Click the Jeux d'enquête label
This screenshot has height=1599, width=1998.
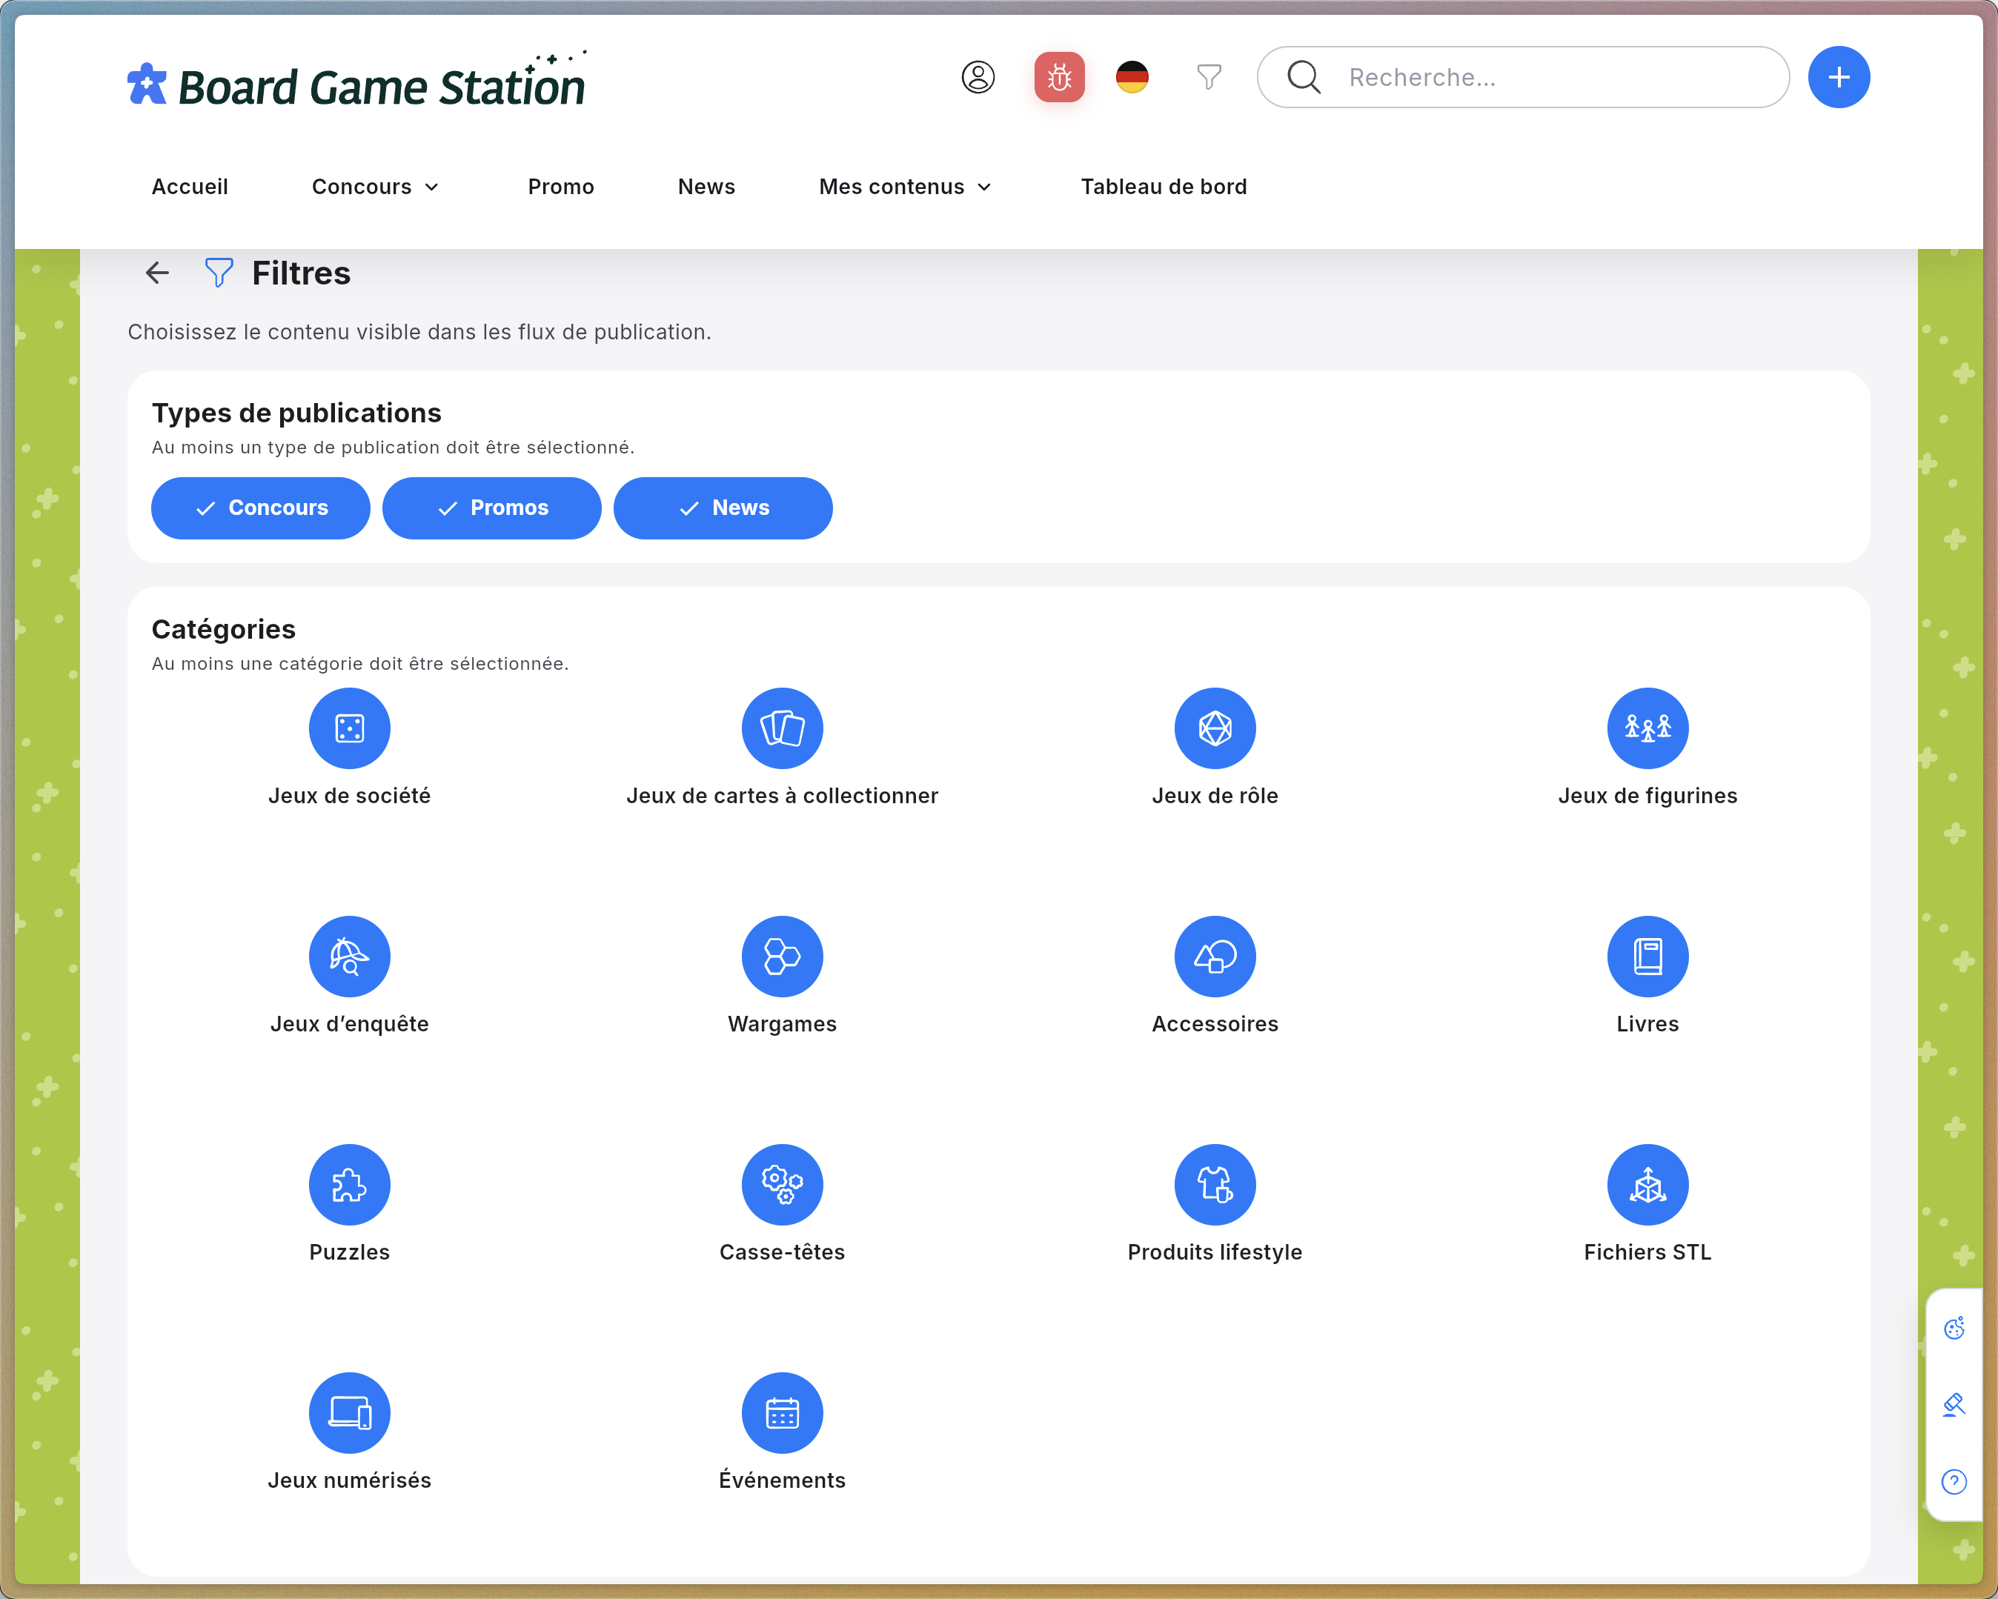tap(349, 1024)
